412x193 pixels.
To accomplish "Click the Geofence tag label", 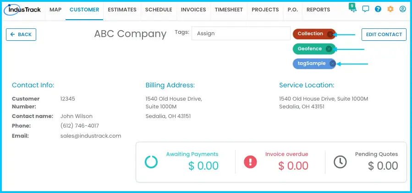I will [x=309, y=49].
